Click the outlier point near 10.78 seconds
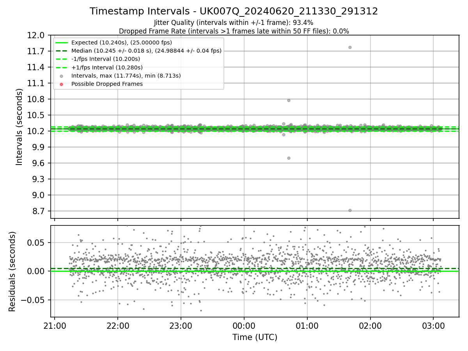This screenshot has width=468, height=351. pyautogui.click(x=289, y=100)
